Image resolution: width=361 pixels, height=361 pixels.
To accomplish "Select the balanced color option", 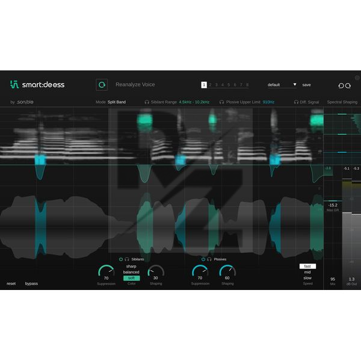I will point(131,272).
